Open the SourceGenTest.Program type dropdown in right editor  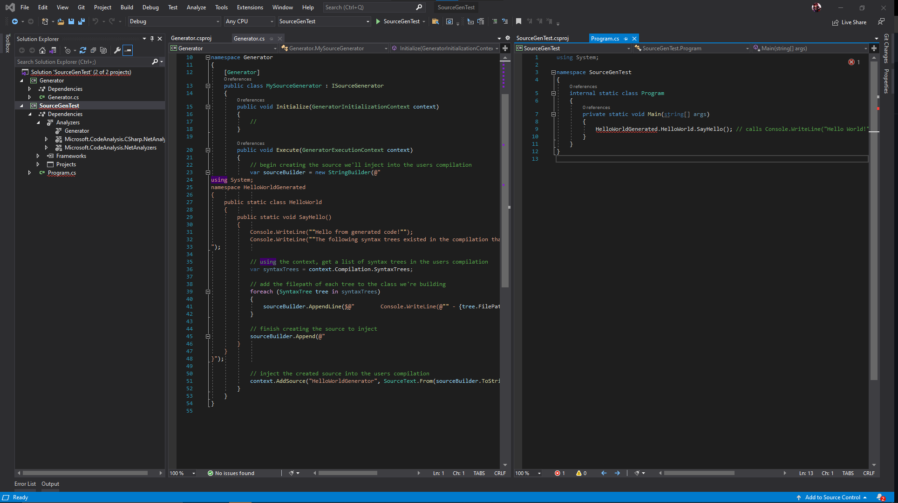tap(692, 48)
